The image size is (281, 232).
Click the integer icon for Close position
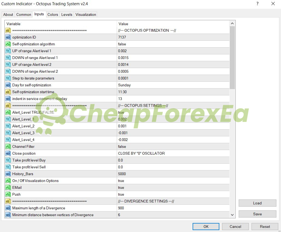(x=8, y=153)
